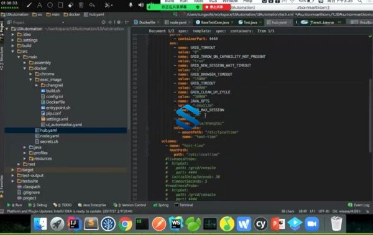Screen dimensions: 373x235
Task: Collapse the docker folder in tree
Action: [25, 68]
